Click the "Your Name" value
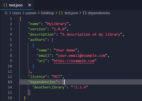This screenshot has width=142, height=101. click(66, 50)
